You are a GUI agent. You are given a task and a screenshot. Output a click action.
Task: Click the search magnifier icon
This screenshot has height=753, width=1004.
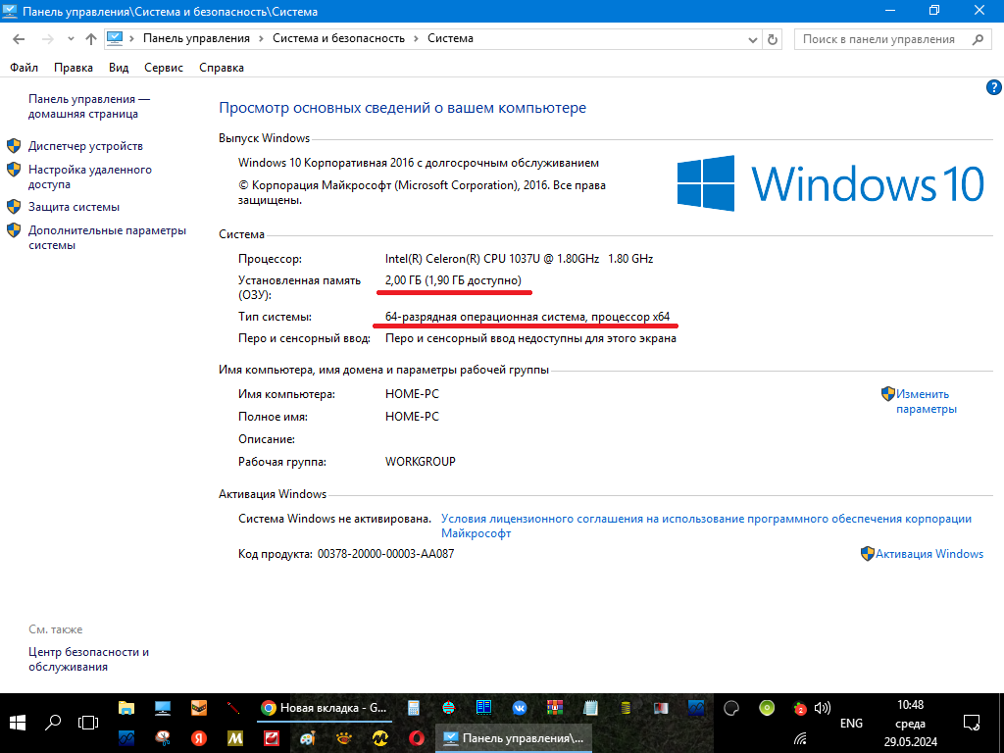[978, 39]
